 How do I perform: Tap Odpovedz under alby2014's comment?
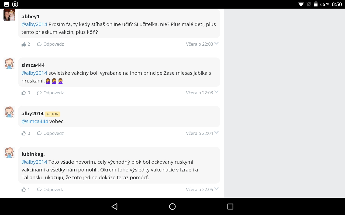pyautogui.click(x=53, y=134)
